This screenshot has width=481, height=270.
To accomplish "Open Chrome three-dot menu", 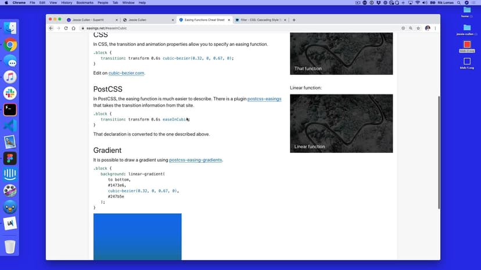I will (x=435, y=28).
